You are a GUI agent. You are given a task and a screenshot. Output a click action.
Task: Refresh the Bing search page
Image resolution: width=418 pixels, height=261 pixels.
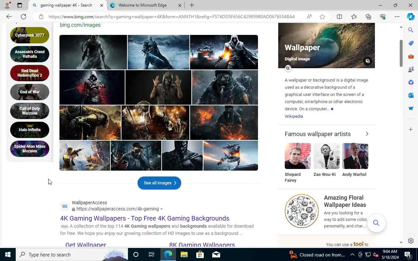24,17
